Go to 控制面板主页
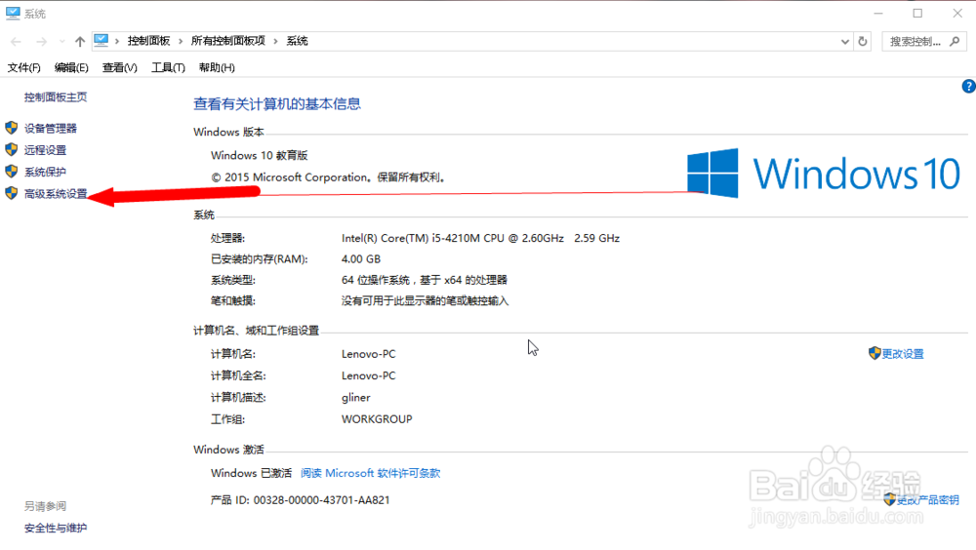976x550 pixels. 56,98
